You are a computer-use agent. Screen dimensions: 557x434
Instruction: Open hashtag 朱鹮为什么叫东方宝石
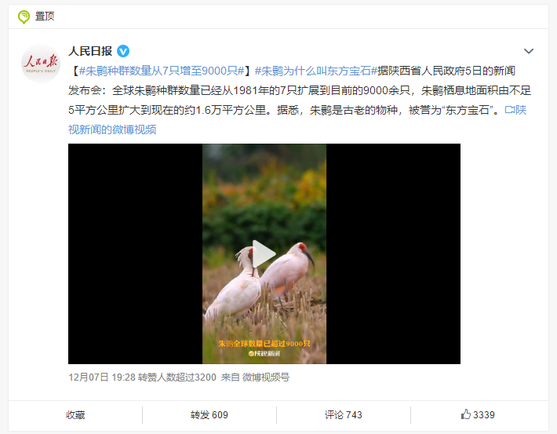click(x=316, y=71)
